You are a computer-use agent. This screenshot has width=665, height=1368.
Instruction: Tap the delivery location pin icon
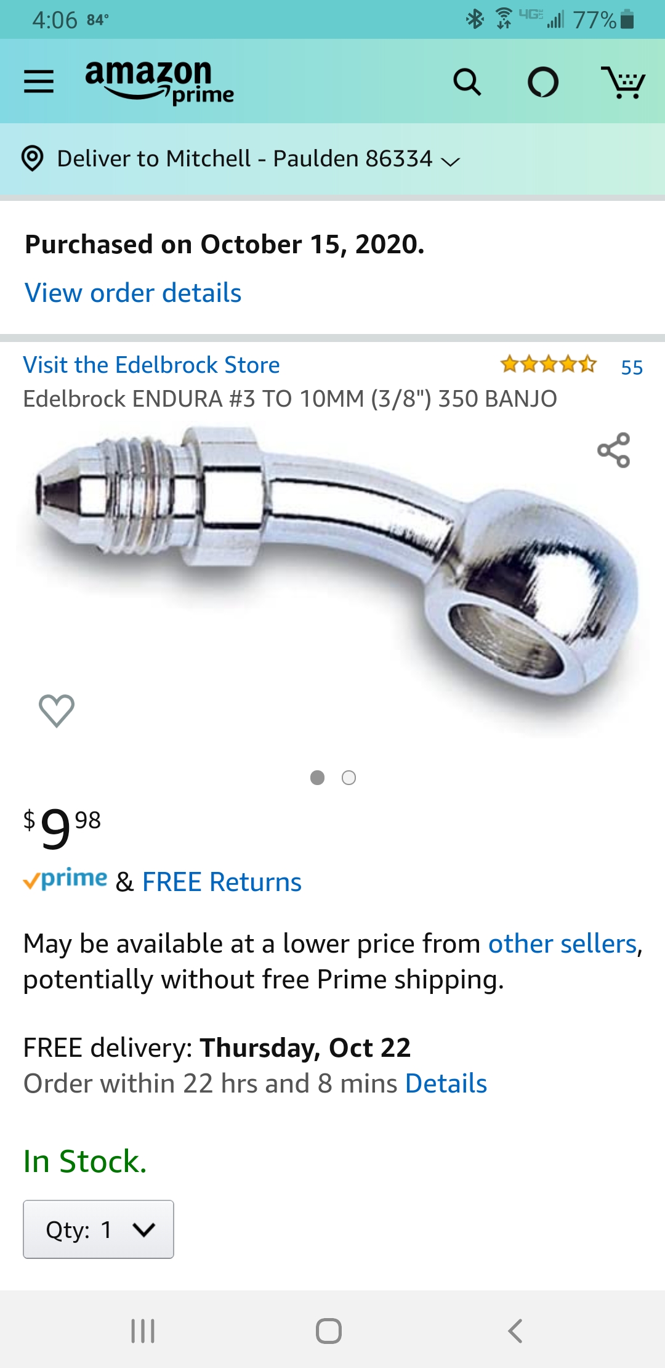[x=32, y=158]
